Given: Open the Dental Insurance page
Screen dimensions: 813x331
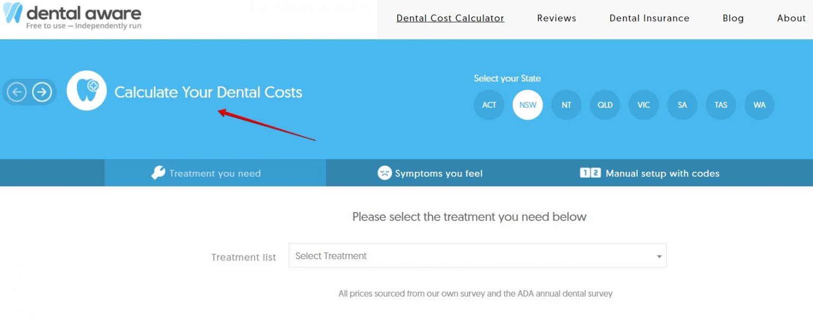Looking at the screenshot, I should click(x=649, y=18).
